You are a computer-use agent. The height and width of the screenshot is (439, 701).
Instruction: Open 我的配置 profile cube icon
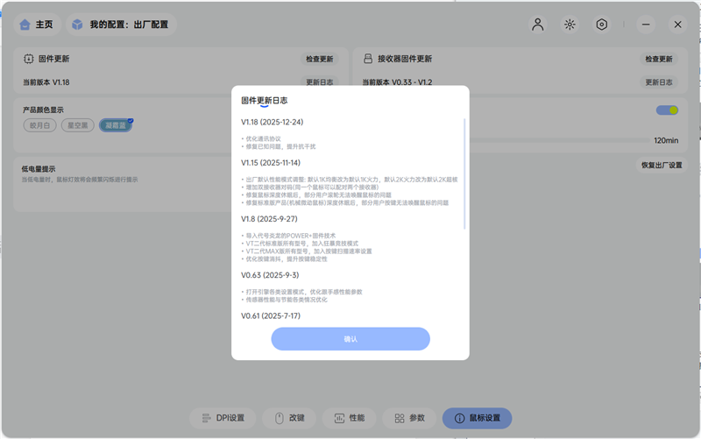tap(78, 25)
